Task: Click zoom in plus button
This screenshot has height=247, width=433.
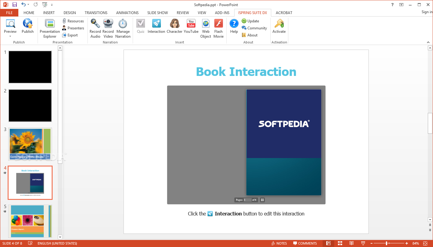Action: coord(407,243)
